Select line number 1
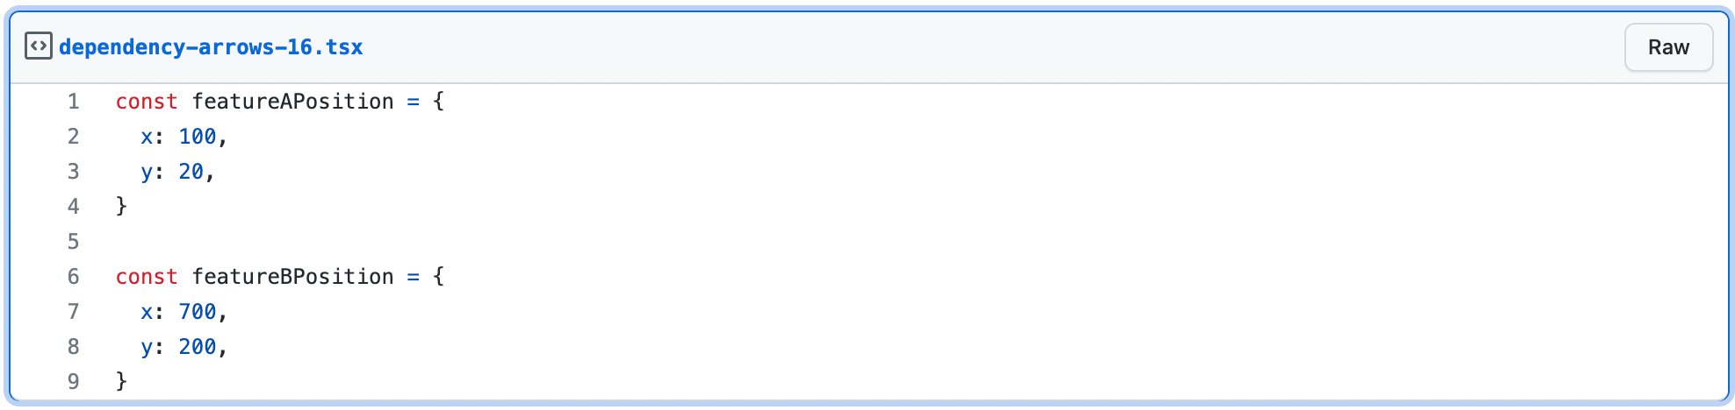Viewport: 1735px width, 410px height. (74, 102)
